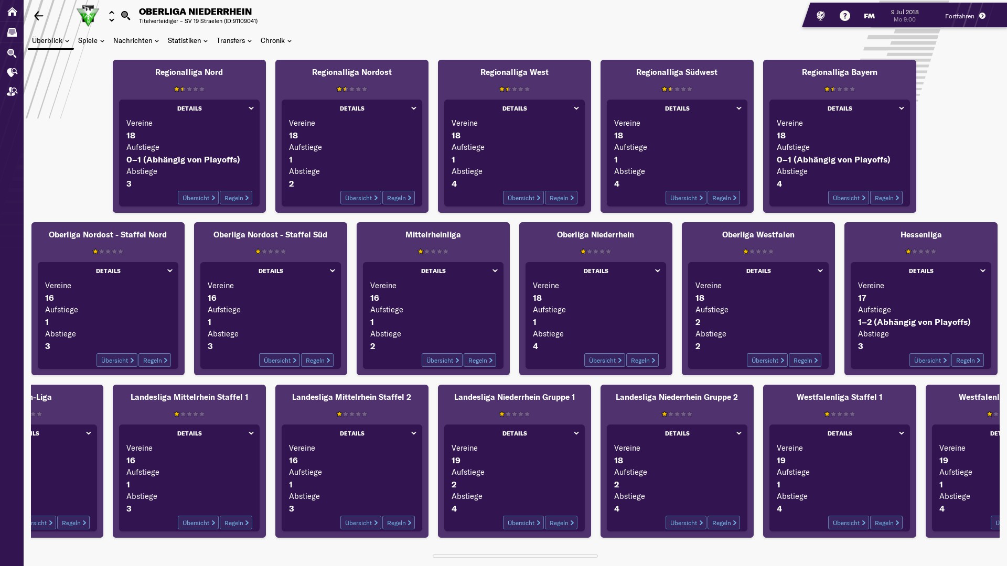Screen dimensions: 1007x566
Task: Continue the game with Fortfahren
Action: coord(966,16)
